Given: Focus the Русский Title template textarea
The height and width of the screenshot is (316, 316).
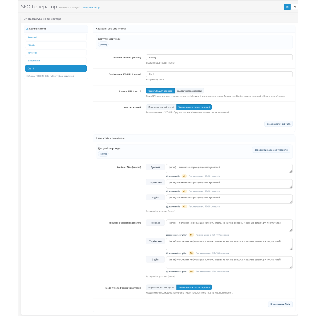Looking at the screenshot, I should point(229,169).
